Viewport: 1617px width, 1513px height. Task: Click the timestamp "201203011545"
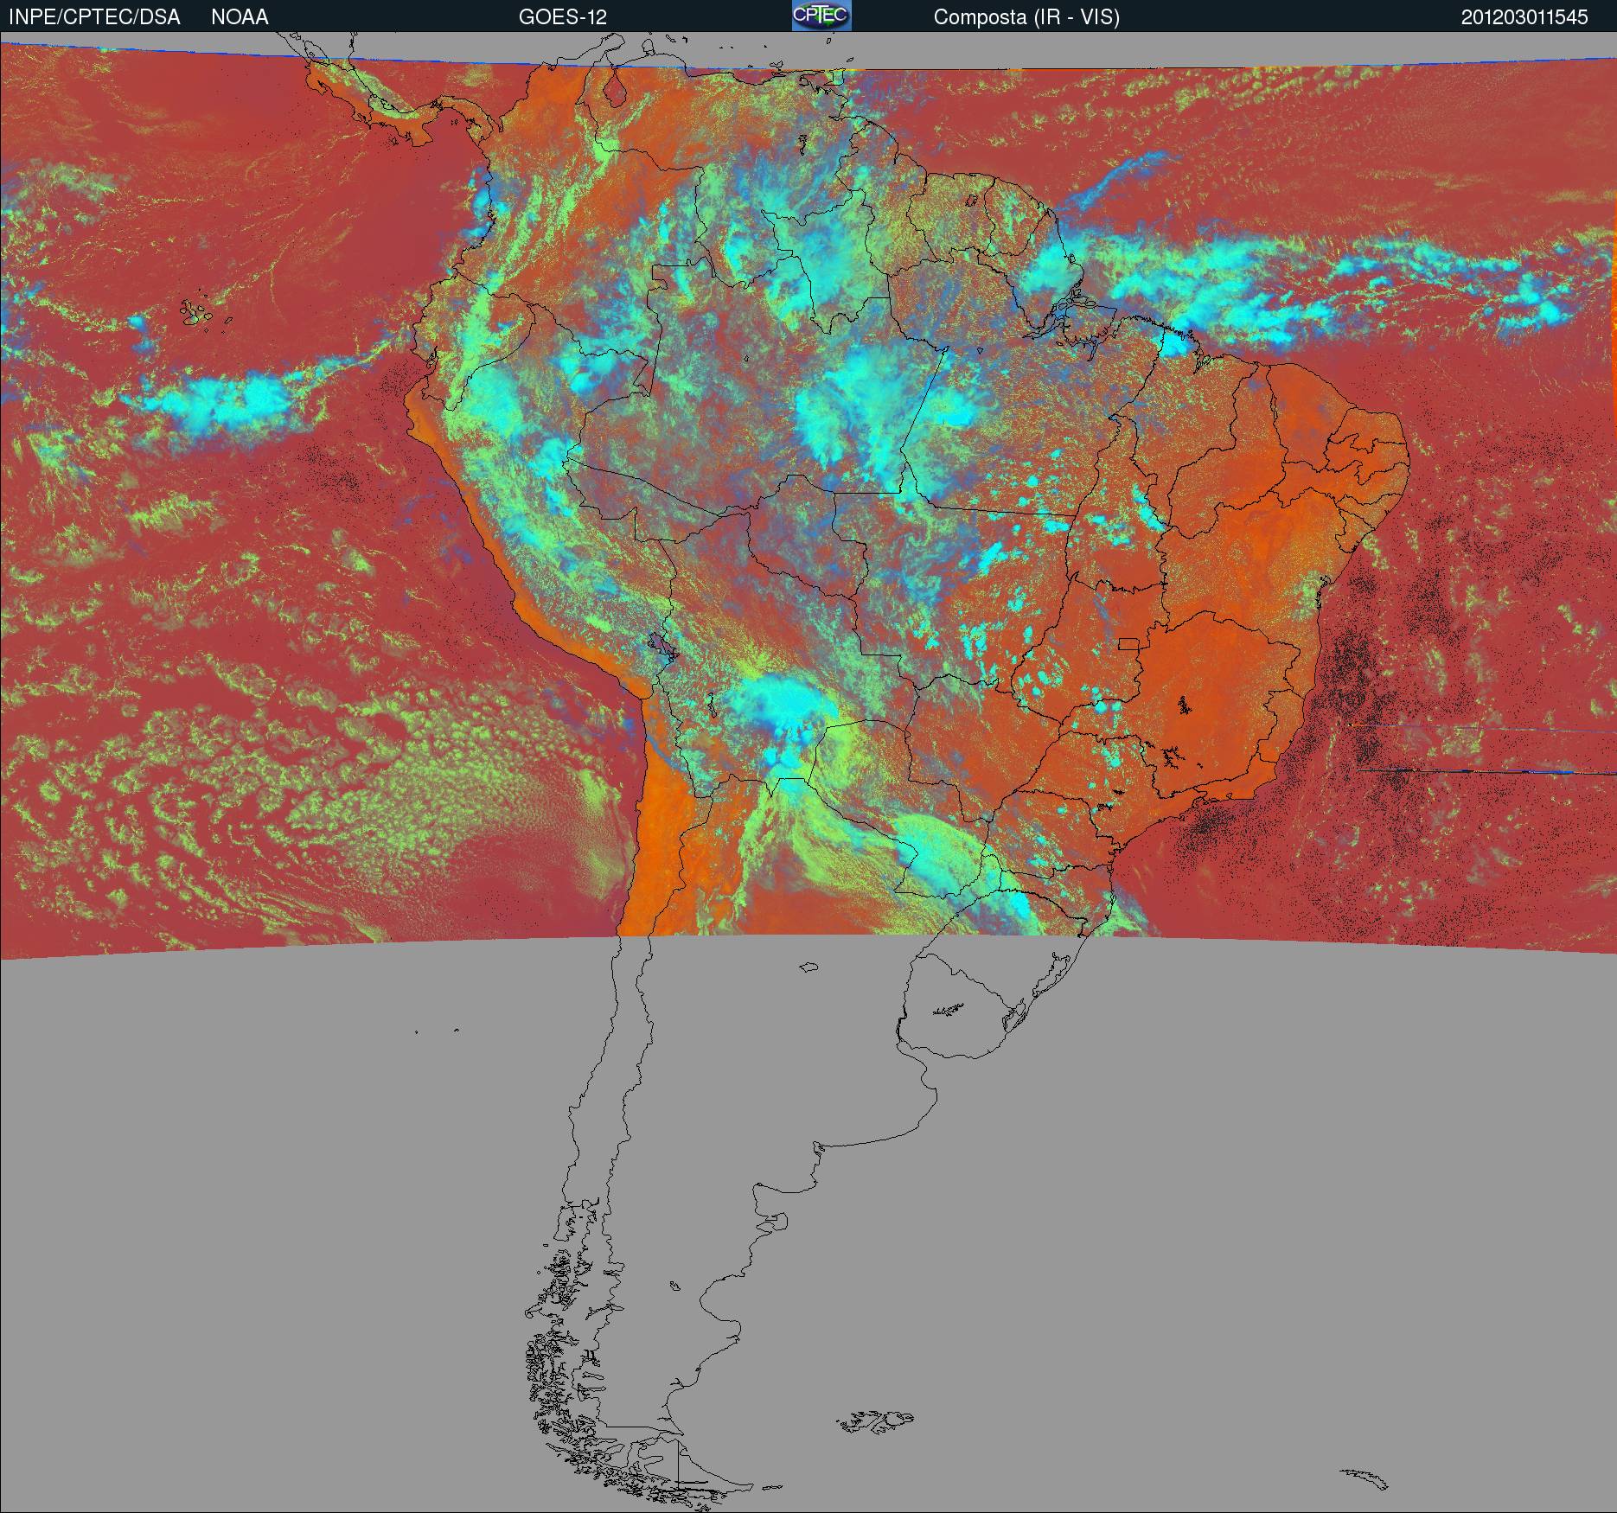click(1524, 17)
